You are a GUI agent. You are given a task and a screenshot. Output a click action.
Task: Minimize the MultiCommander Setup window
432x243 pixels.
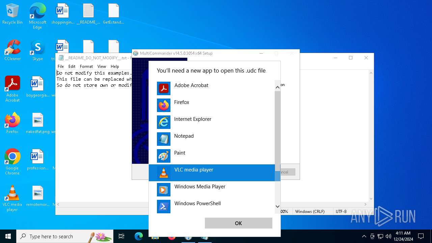coord(261,53)
